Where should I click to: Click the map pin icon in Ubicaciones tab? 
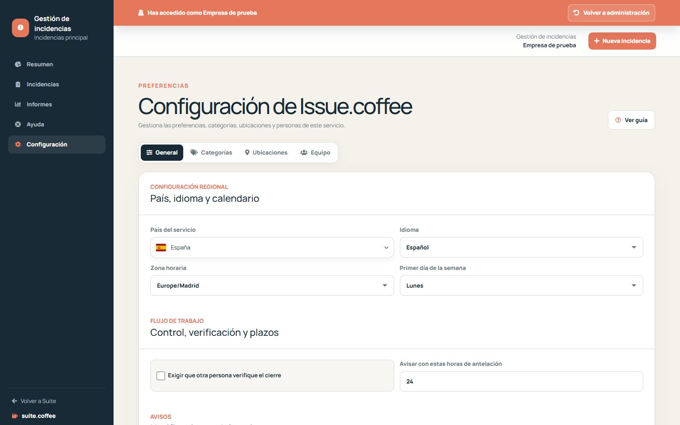(247, 153)
